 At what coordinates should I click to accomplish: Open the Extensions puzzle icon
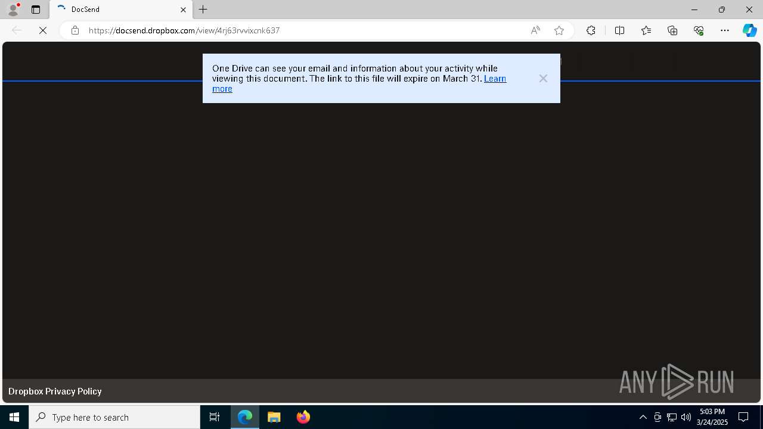pyautogui.click(x=591, y=30)
